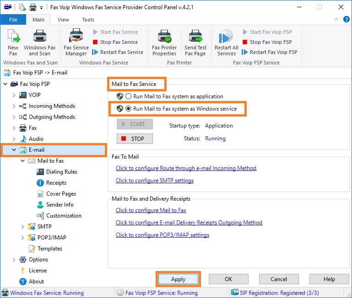Click to configure SMTP settings link
352x298 pixels.
pyautogui.click(x=155, y=181)
